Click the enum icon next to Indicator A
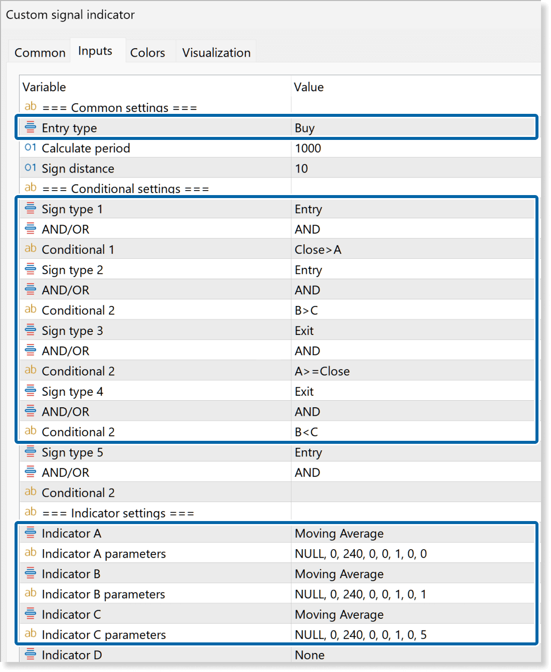Image resolution: width=551 pixels, height=672 pixels. click(x=31, y=533)
